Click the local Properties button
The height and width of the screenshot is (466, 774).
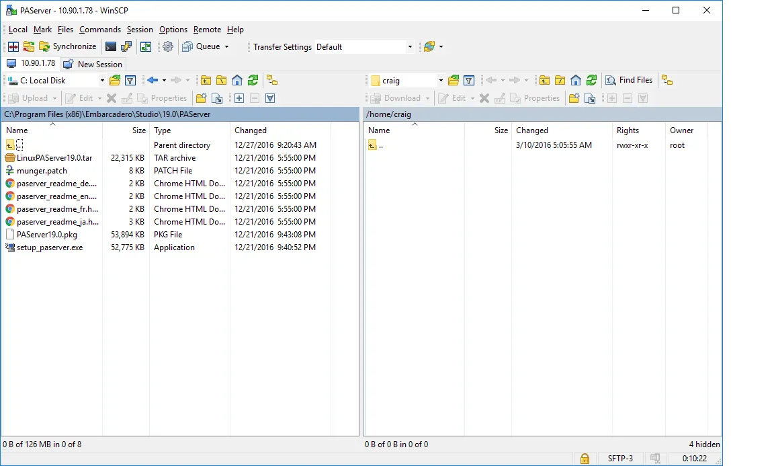(163, 98)
